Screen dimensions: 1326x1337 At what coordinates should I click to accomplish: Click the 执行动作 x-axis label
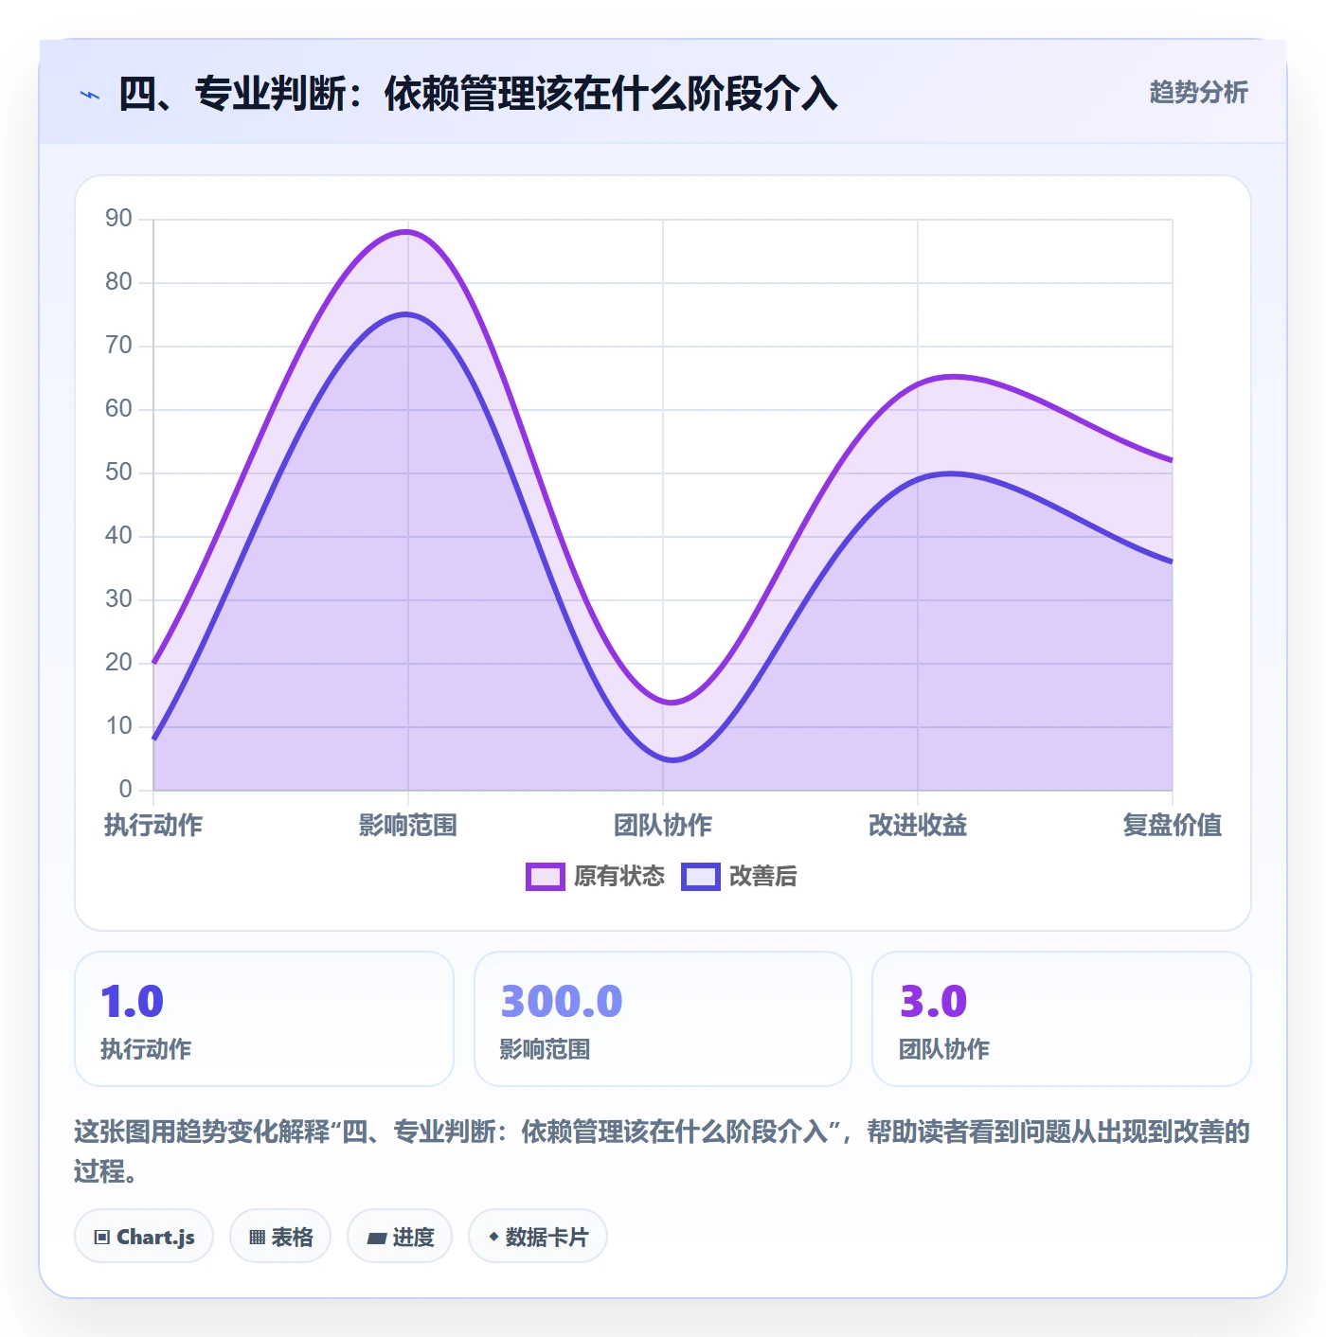[153, 825]
